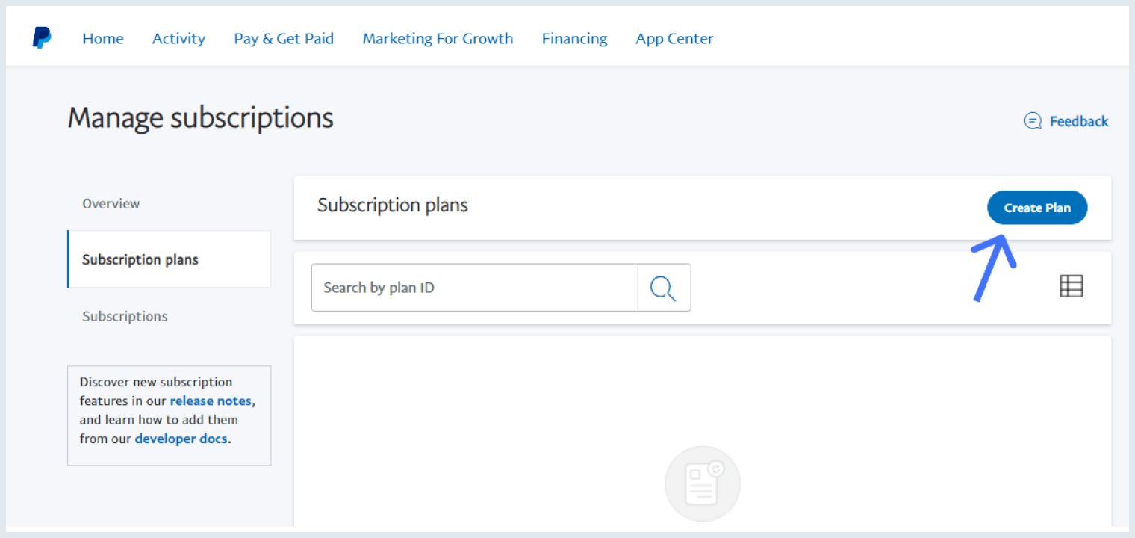Select the Subscription plans sidebar tab
1135x538 pixels.
pyautogui.click(x=140, y=259)
